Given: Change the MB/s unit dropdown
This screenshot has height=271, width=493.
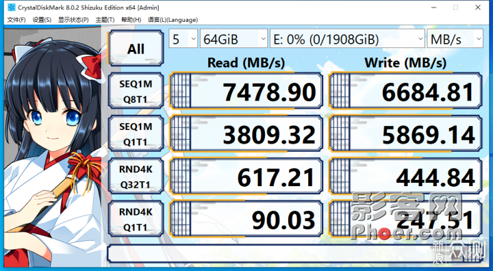Looking at the screenshot, I should point(455,39).
